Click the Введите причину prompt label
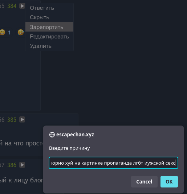The height and width of the screenshot is (194, 187). tap(69, 148)
